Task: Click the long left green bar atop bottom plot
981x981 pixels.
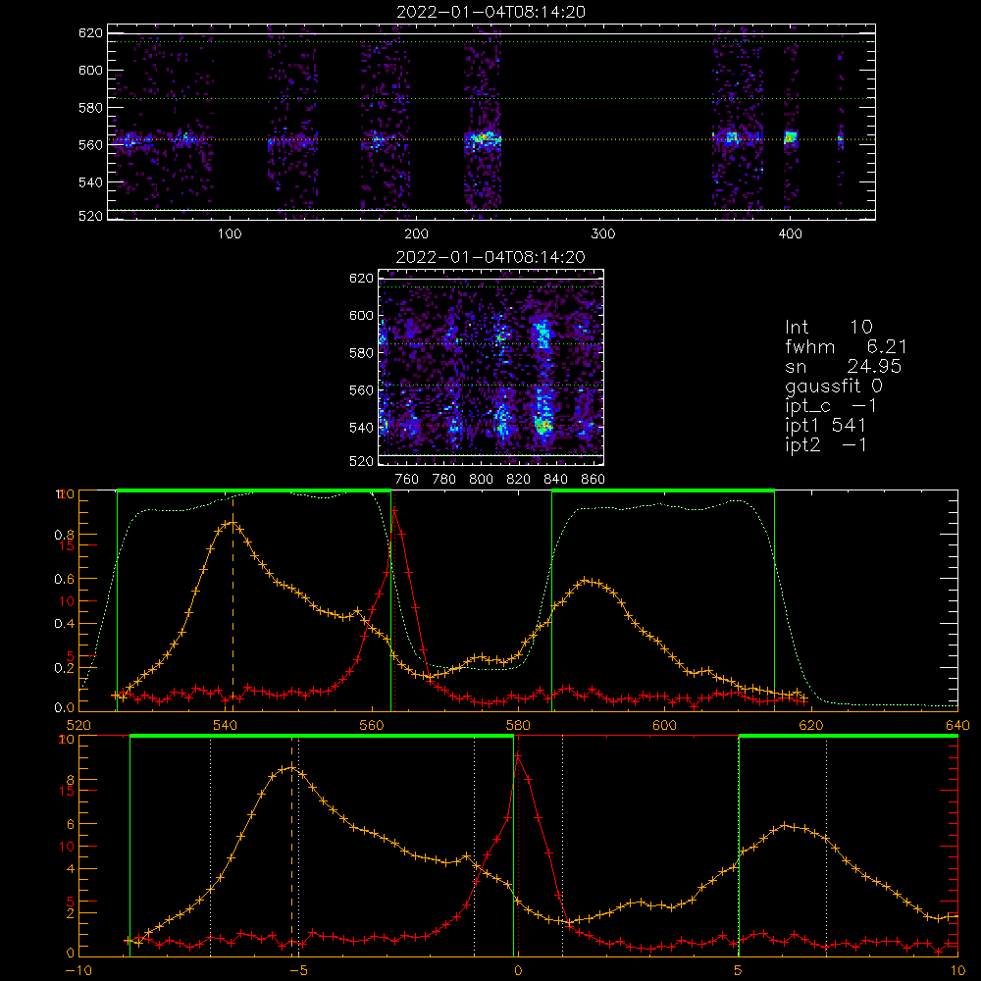Action: (322, 737)
